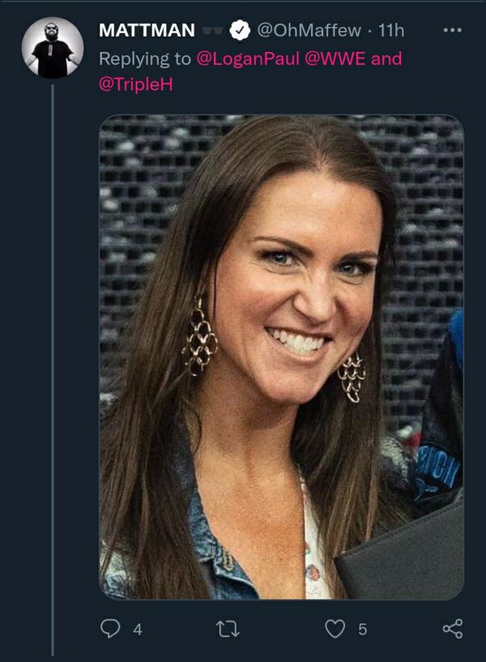The width and height of the screenshot is (486, 662).
Task: Open the tweet via the 11h timestamp
Action: coord(390,31)
